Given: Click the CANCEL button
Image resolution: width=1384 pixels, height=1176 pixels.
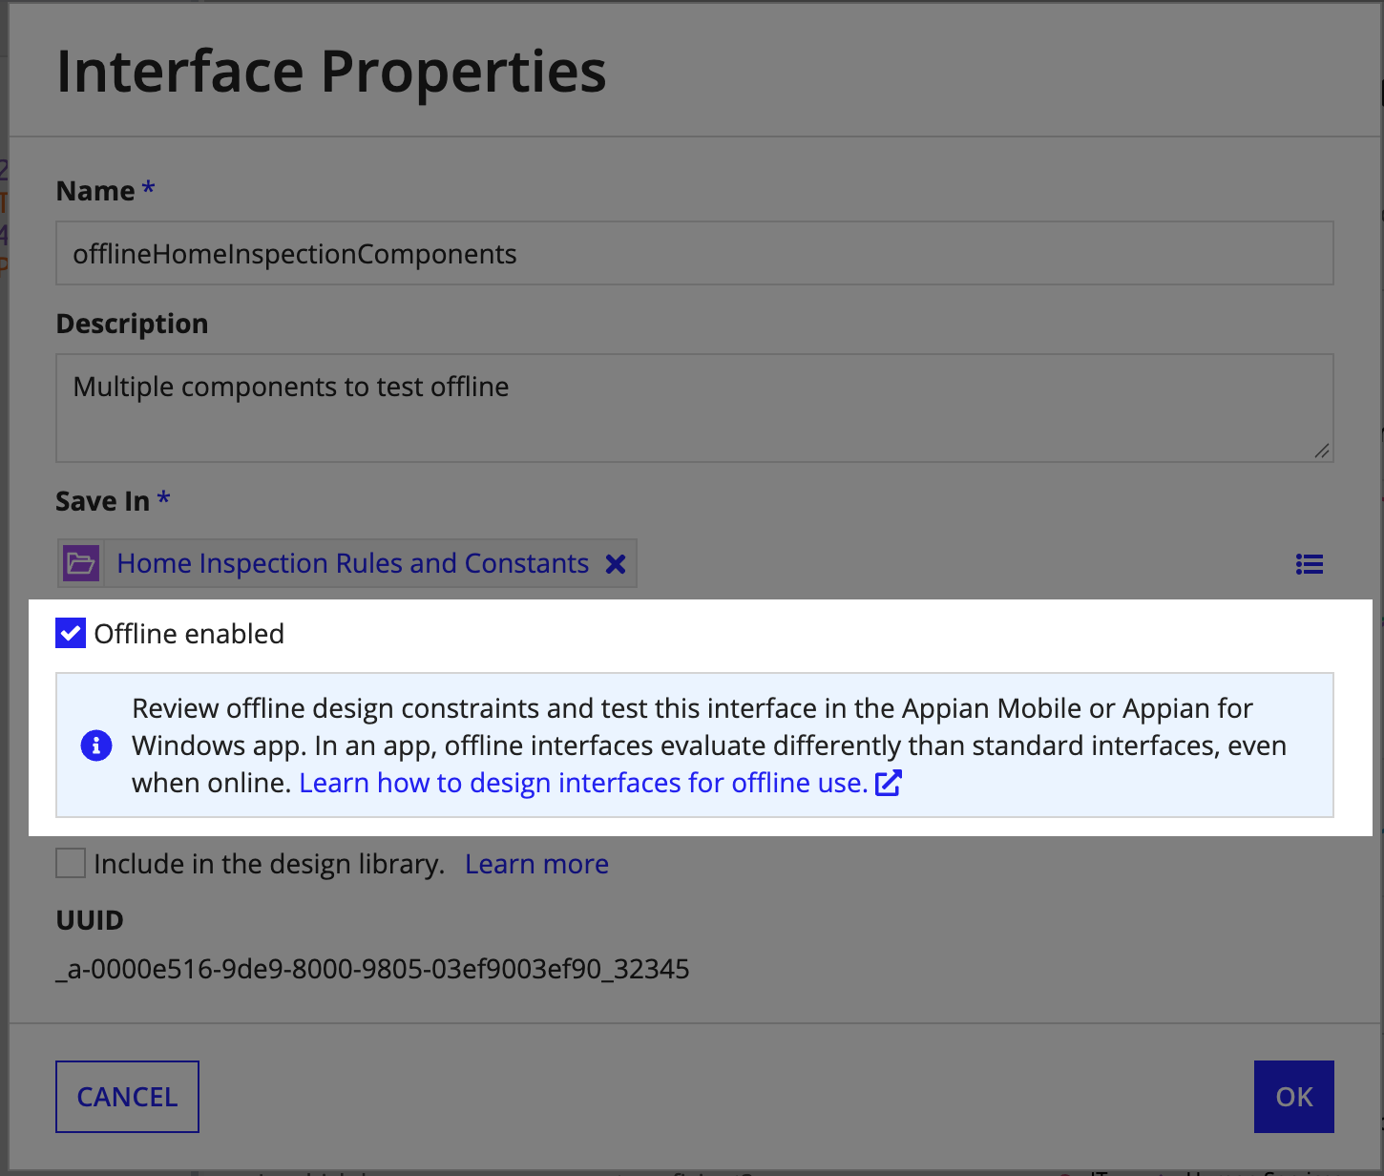Looking at the screenshot, I should [127, 1097].
